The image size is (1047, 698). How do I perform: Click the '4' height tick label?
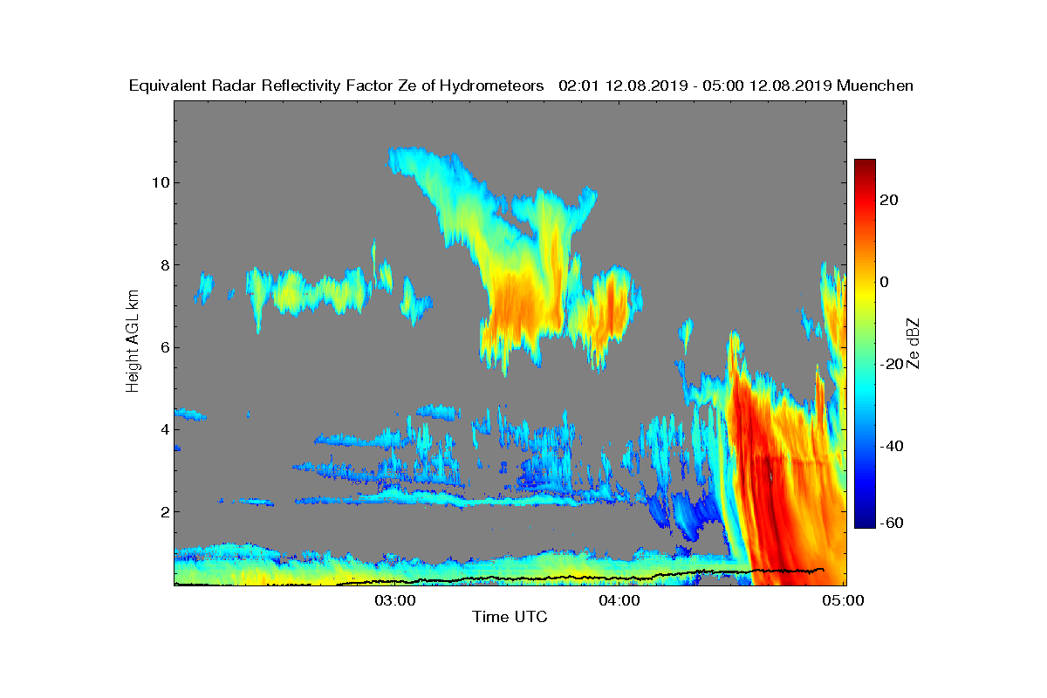(163, 429)
